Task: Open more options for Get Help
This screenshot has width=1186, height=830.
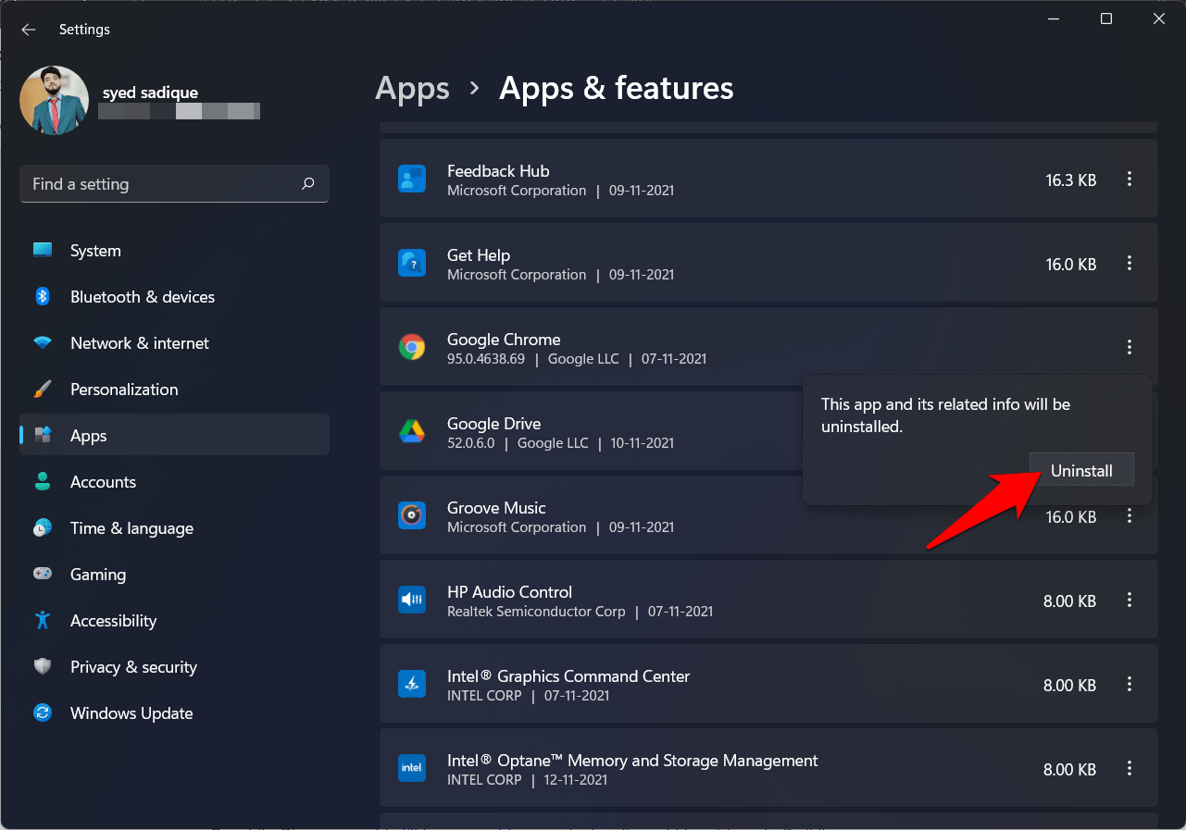Action: click(x=1129, y=264)
